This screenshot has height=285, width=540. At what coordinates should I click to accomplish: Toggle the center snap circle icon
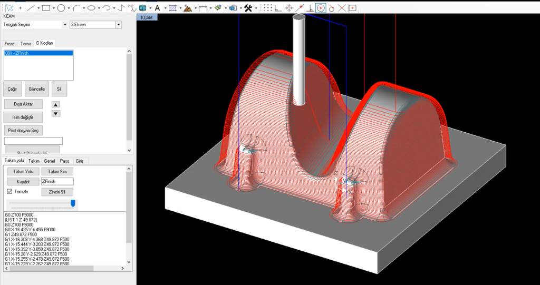(x=321, y=8)
